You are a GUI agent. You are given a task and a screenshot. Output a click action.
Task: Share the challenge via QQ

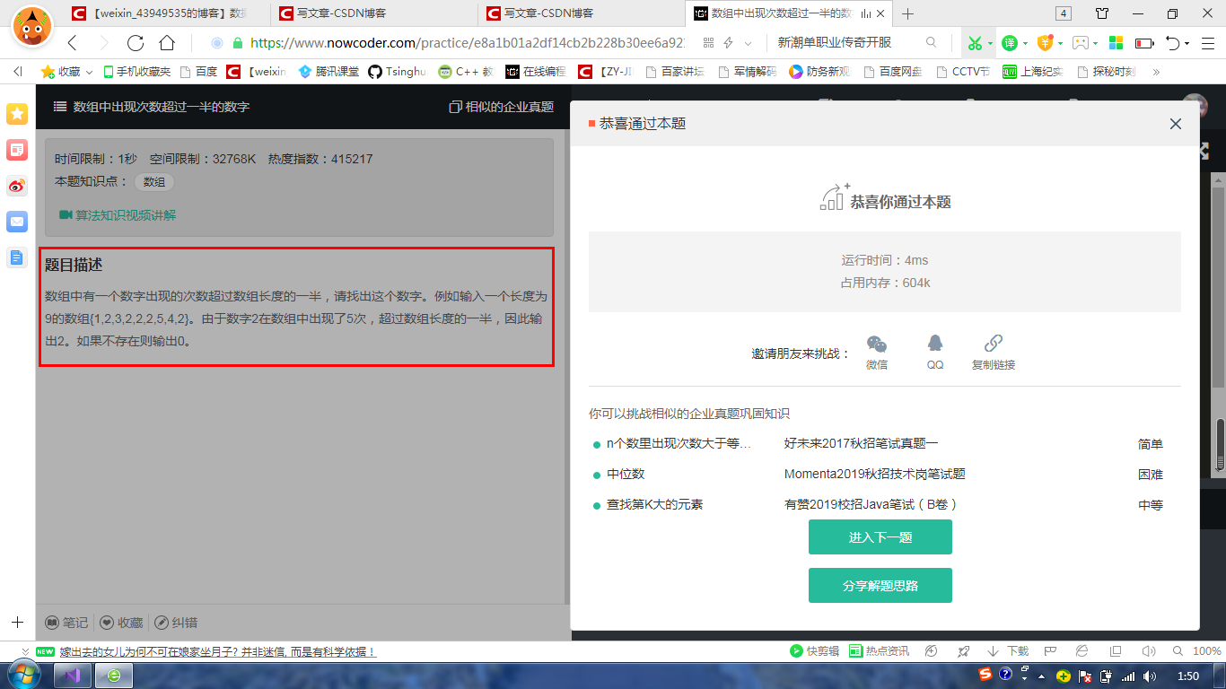934,352
